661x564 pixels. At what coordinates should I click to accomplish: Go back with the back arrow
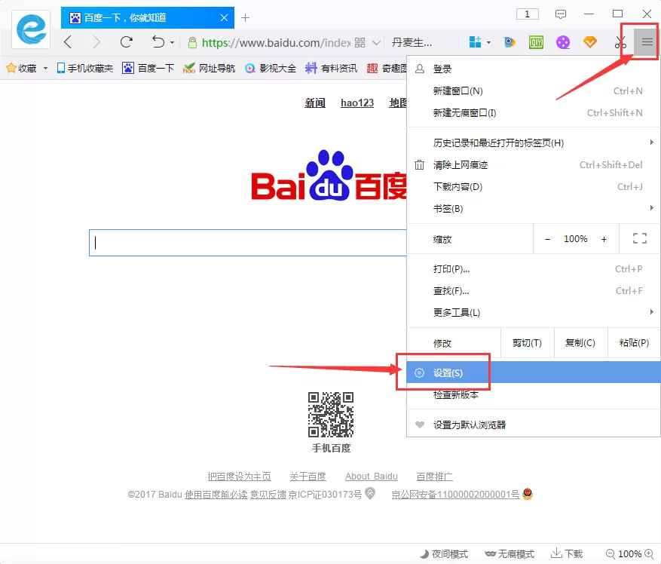[68, 42]
